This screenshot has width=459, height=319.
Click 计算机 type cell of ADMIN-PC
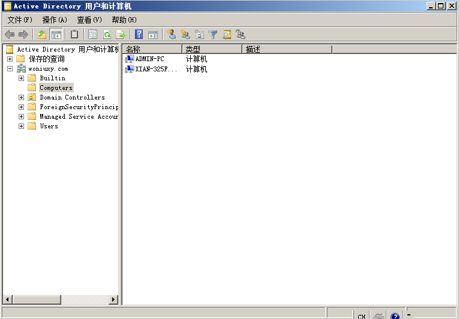(196, 59)
